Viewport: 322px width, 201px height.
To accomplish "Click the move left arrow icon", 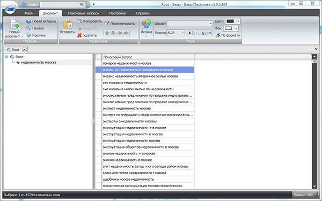I will pyautogui.click(x=120, y=33).
